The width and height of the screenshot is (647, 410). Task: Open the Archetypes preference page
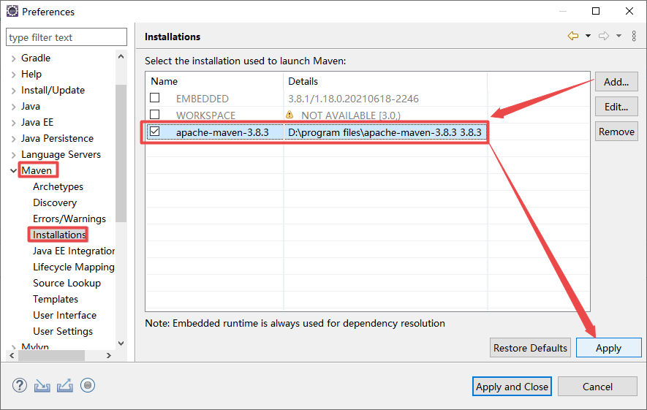click(58, 186)
